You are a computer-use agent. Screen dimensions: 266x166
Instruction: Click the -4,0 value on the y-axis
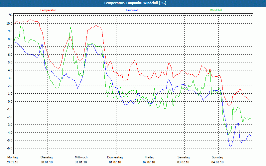click(x=10, y=132)
